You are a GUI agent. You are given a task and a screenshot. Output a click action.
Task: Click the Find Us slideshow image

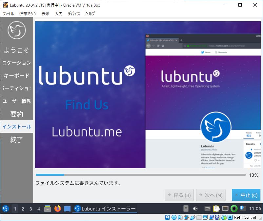(148, 94)
